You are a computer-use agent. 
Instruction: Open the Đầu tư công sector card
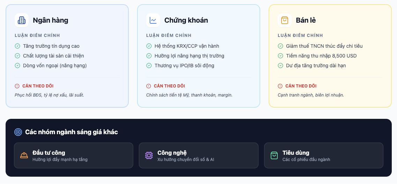74,155
